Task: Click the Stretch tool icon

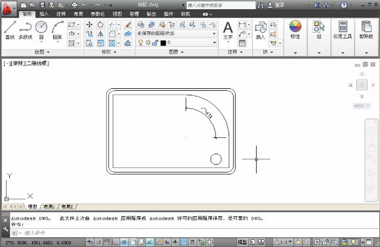Action: 89,43
